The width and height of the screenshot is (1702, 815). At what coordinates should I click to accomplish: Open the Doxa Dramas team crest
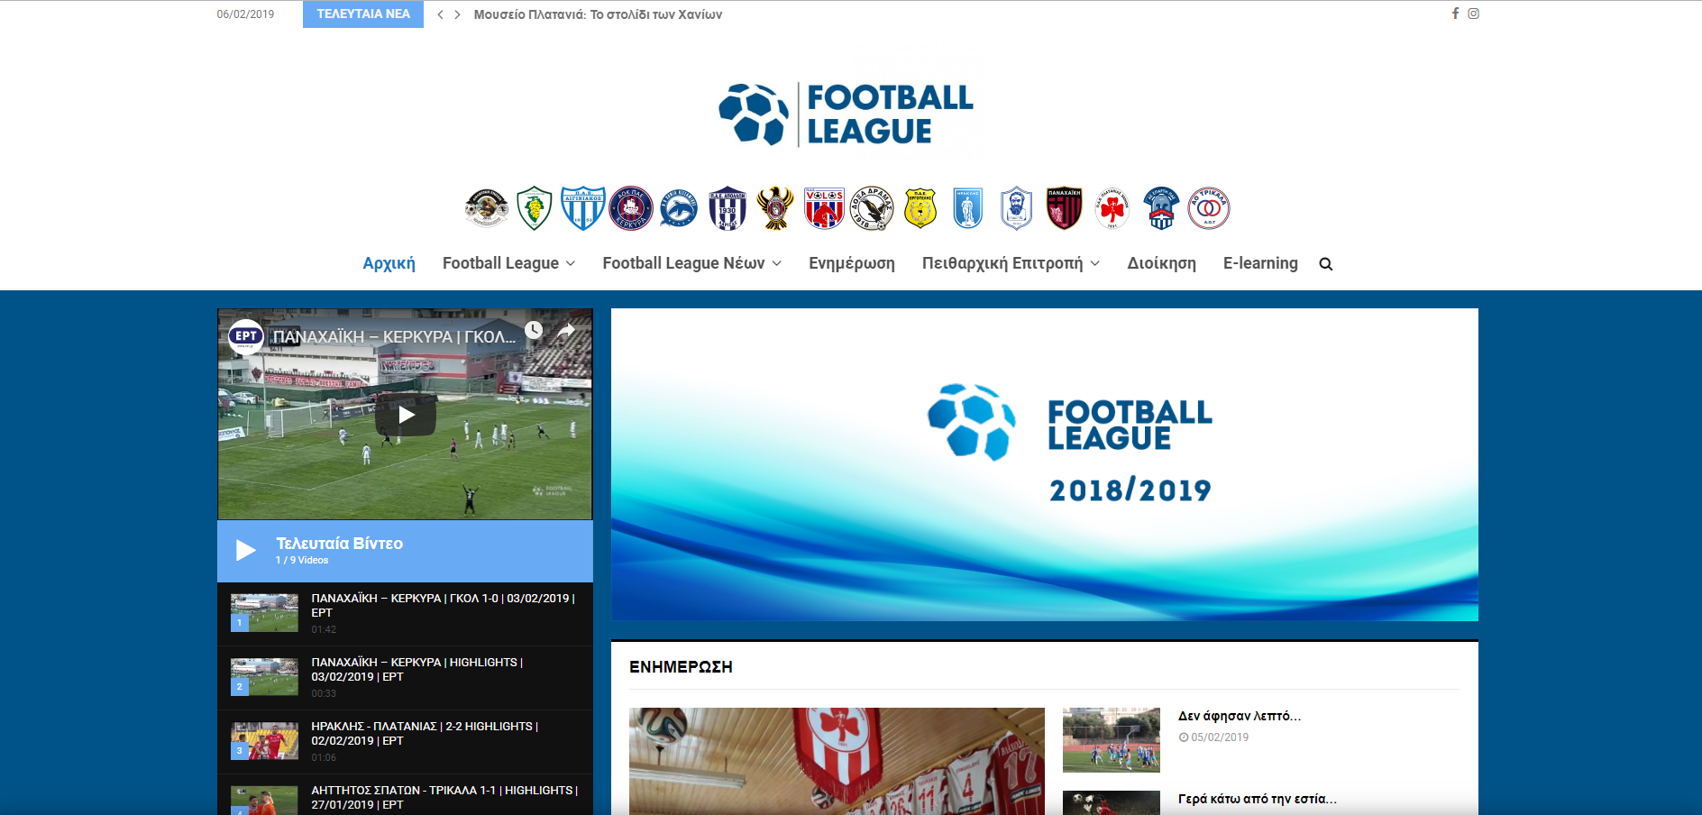(x=872, y=208)
